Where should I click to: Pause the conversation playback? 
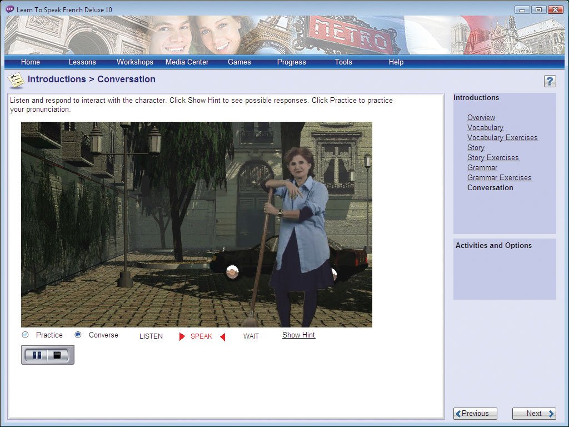37,355
